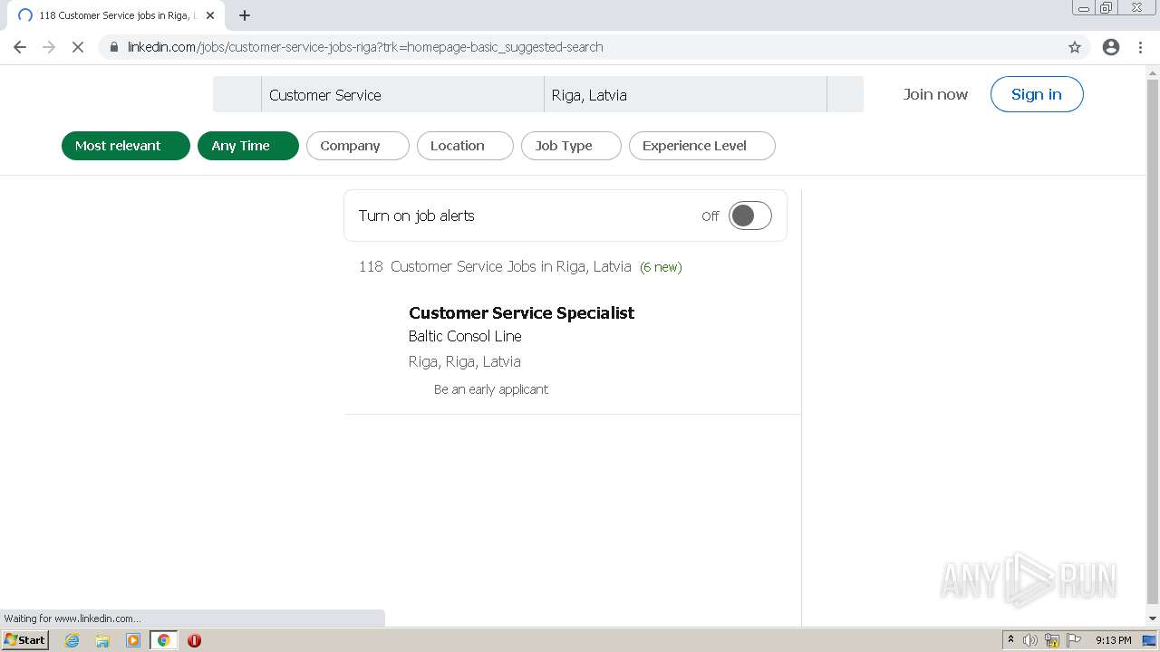Edit the Customer Service search field
The image size is (1160, 652).
coord(402,95)
